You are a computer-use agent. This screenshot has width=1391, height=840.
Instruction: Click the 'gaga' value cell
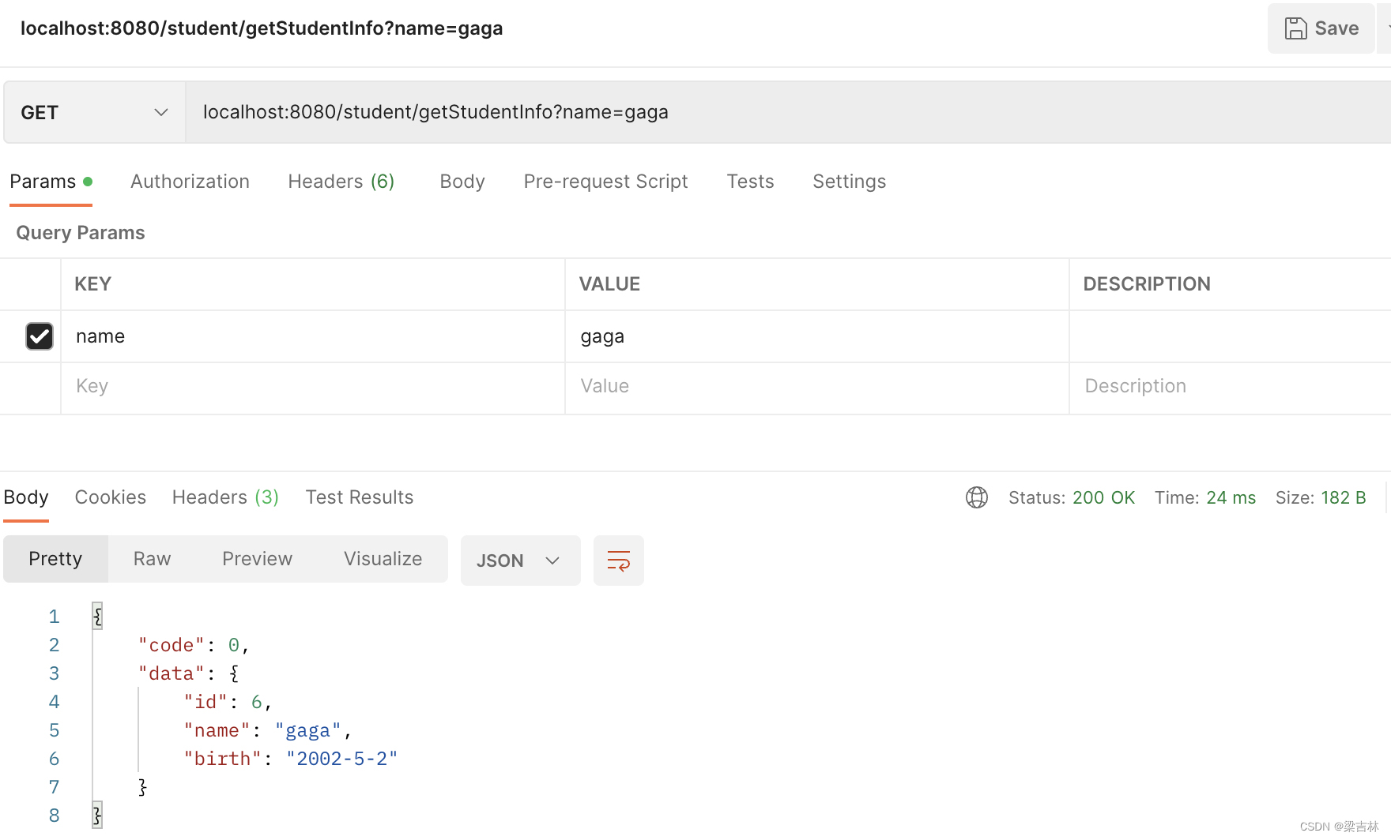coord(817,336)
